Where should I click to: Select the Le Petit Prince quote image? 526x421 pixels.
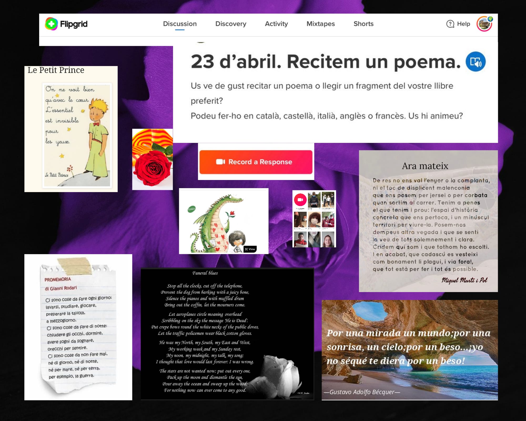pyautogui.click(x=71, y=129)
